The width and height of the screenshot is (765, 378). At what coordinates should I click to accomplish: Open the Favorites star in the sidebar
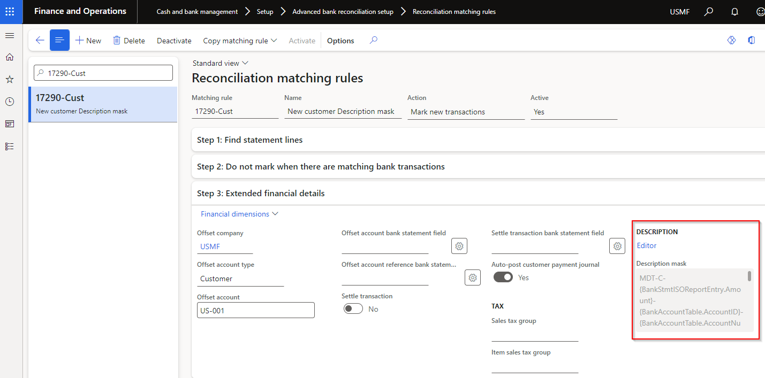[10, 79]
